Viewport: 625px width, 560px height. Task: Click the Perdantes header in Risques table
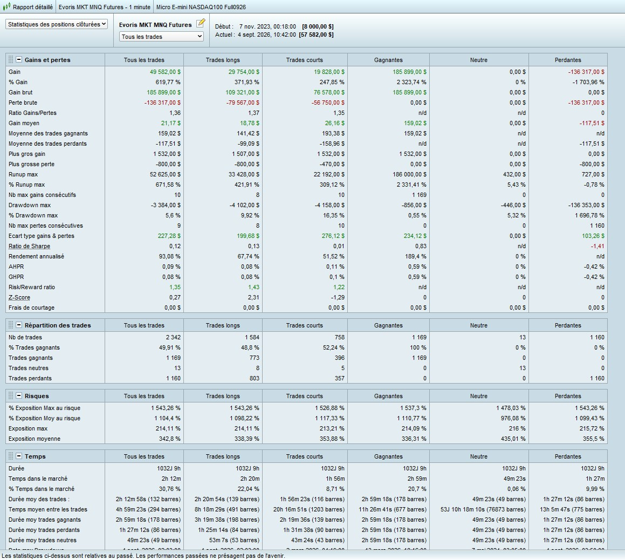(x=568, y=396)
